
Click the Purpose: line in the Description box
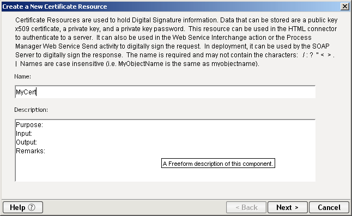click(29, 125)
